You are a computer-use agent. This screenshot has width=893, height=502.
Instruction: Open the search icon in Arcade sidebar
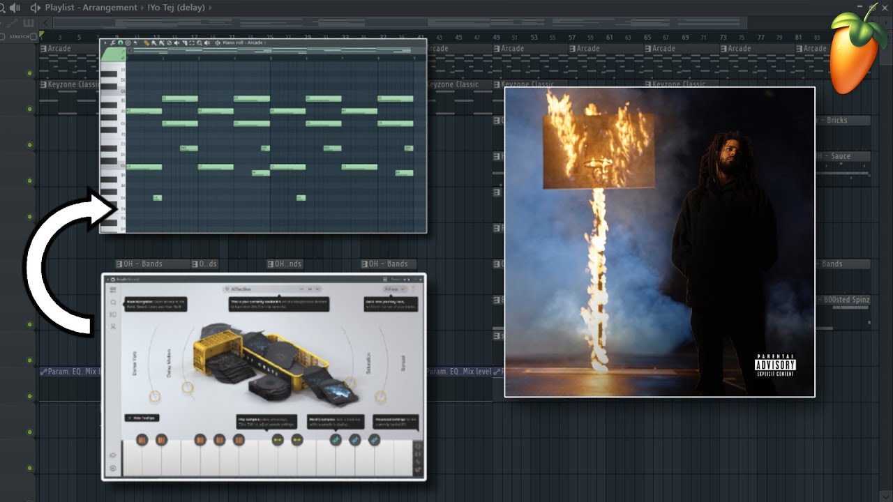[113, 303]
